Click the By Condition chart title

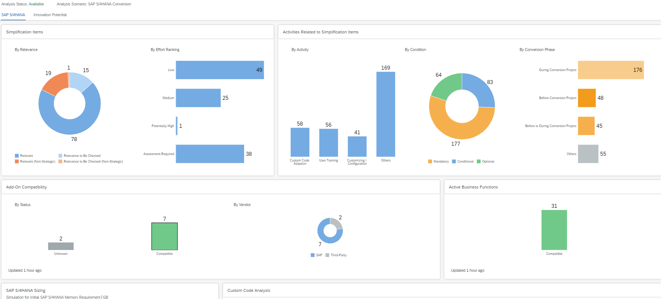pos(416,50)
